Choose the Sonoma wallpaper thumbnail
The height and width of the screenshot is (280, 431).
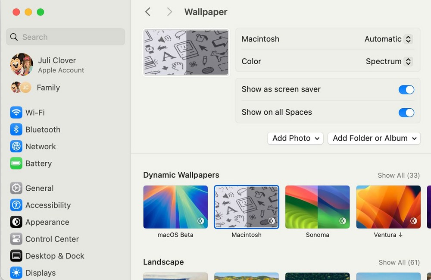pos(317,207)
